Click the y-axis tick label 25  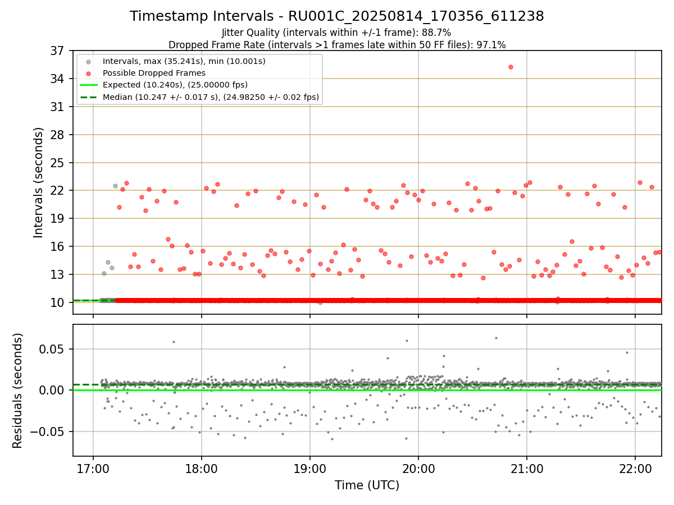tap(58, 163)
